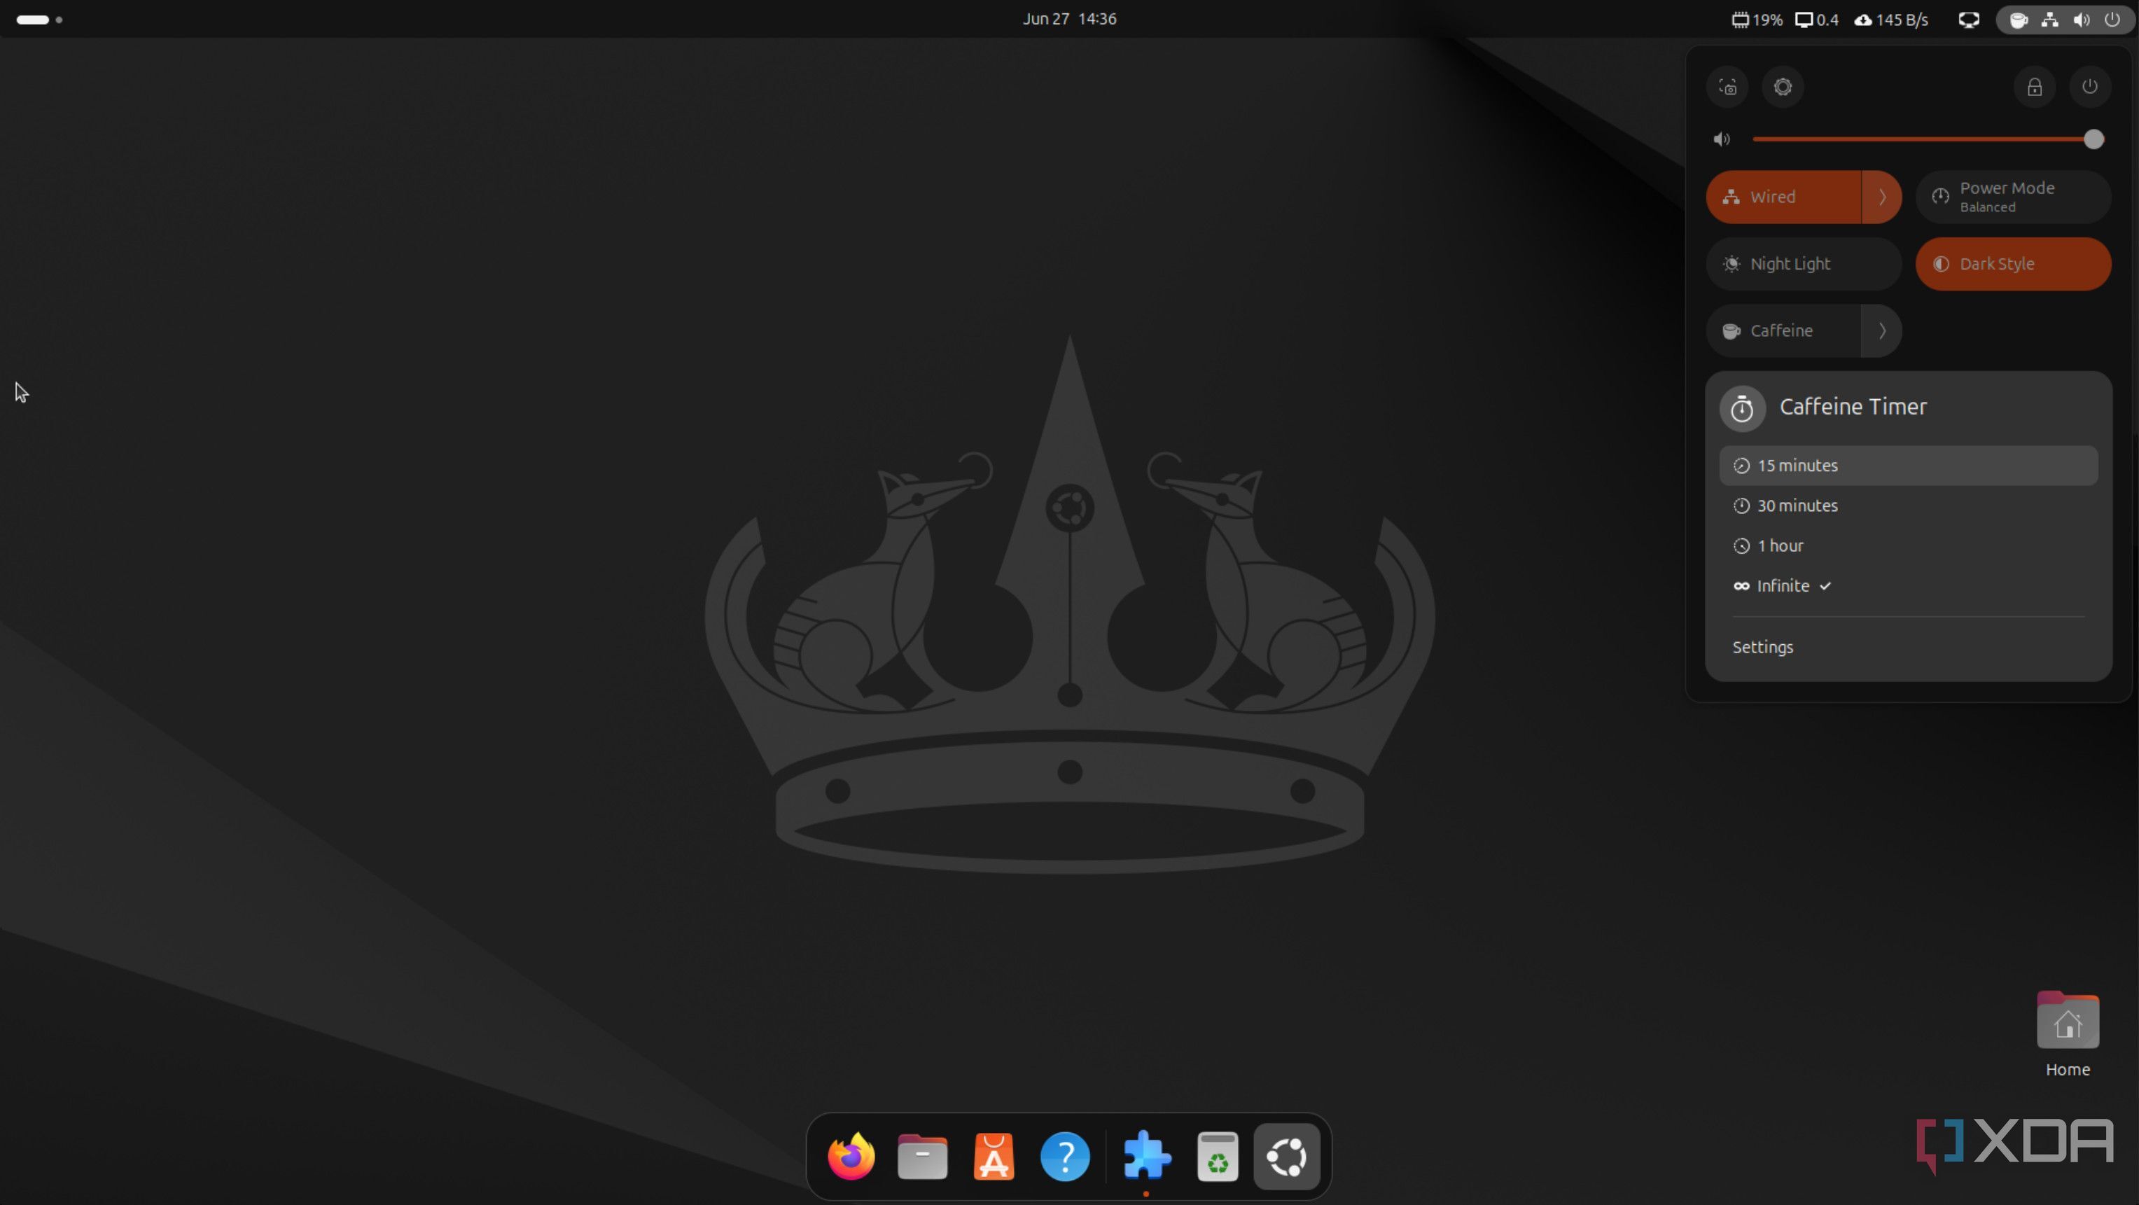This screenshot has height=1205, width=2139.
Task: Expand the Wired network submenu arrow
Action: tap(1881, 197)
